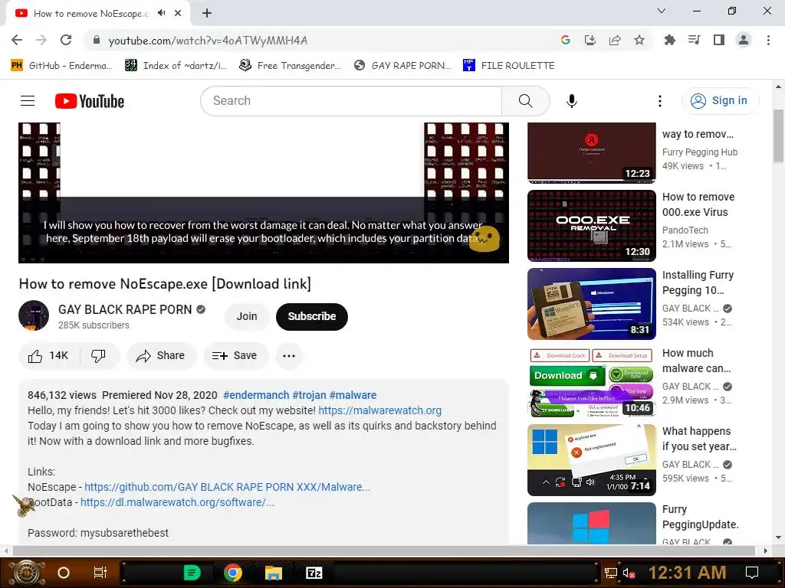The width and height of the screenshot is (785, 588).
Task: Open Task View on the taskbar
Action: point(100,573)
